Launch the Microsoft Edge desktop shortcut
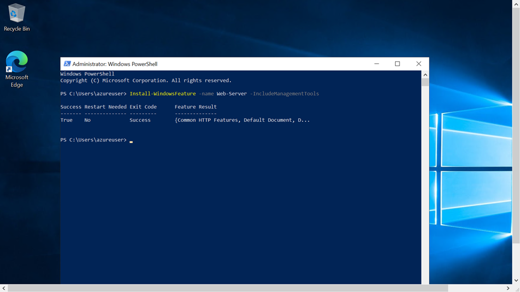 (17, 69)
